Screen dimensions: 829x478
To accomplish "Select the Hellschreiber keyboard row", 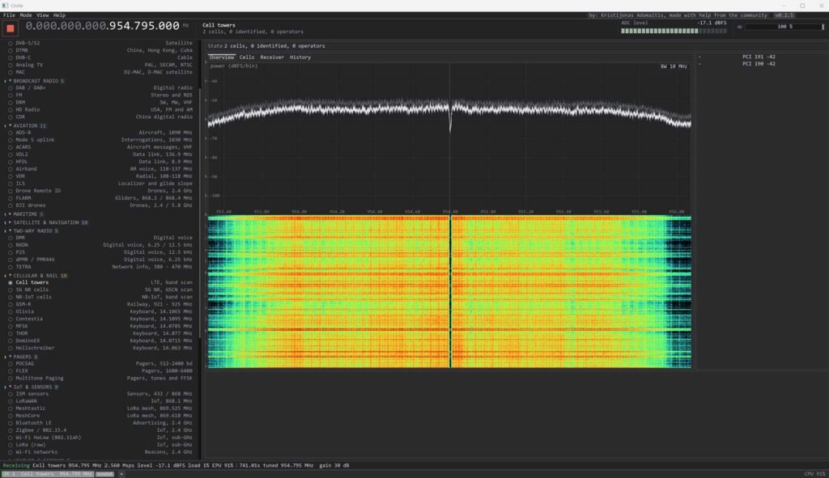I will 100,348.
